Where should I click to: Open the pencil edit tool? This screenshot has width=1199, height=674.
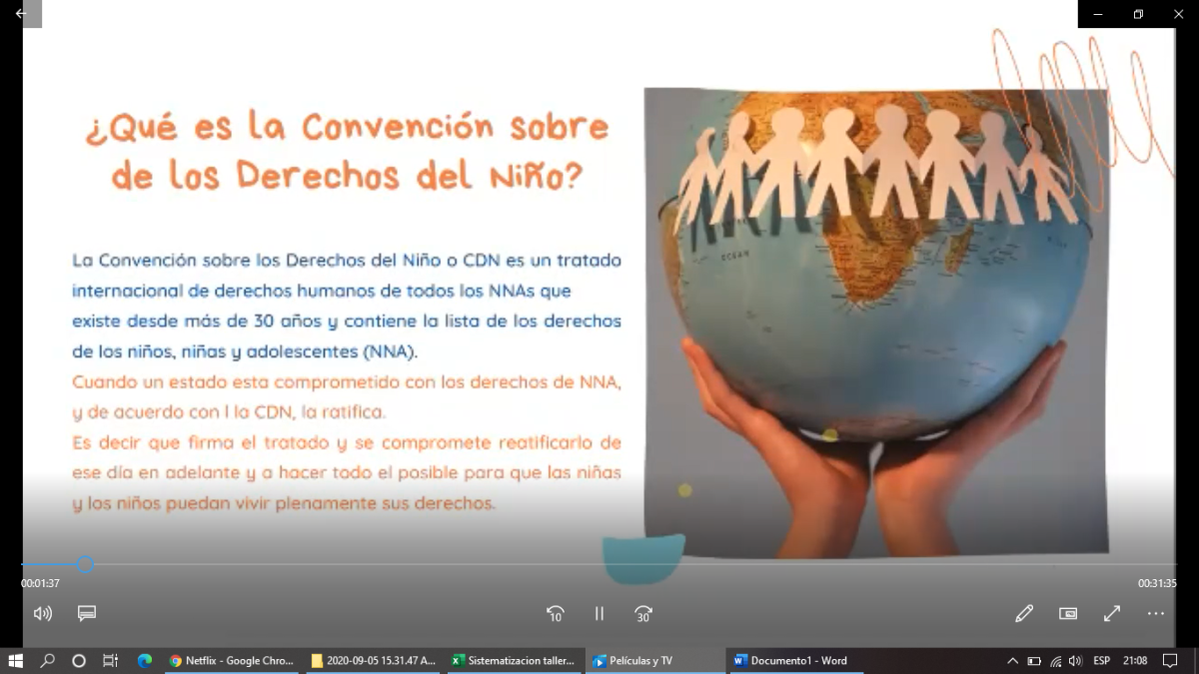(1023, 614)
